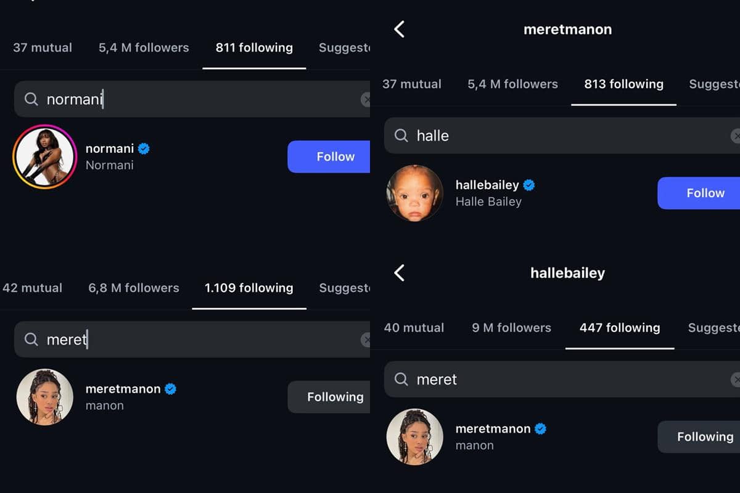Tap the verified badge beside hallebailey username
740x493 pixels.
pos(529,185)
